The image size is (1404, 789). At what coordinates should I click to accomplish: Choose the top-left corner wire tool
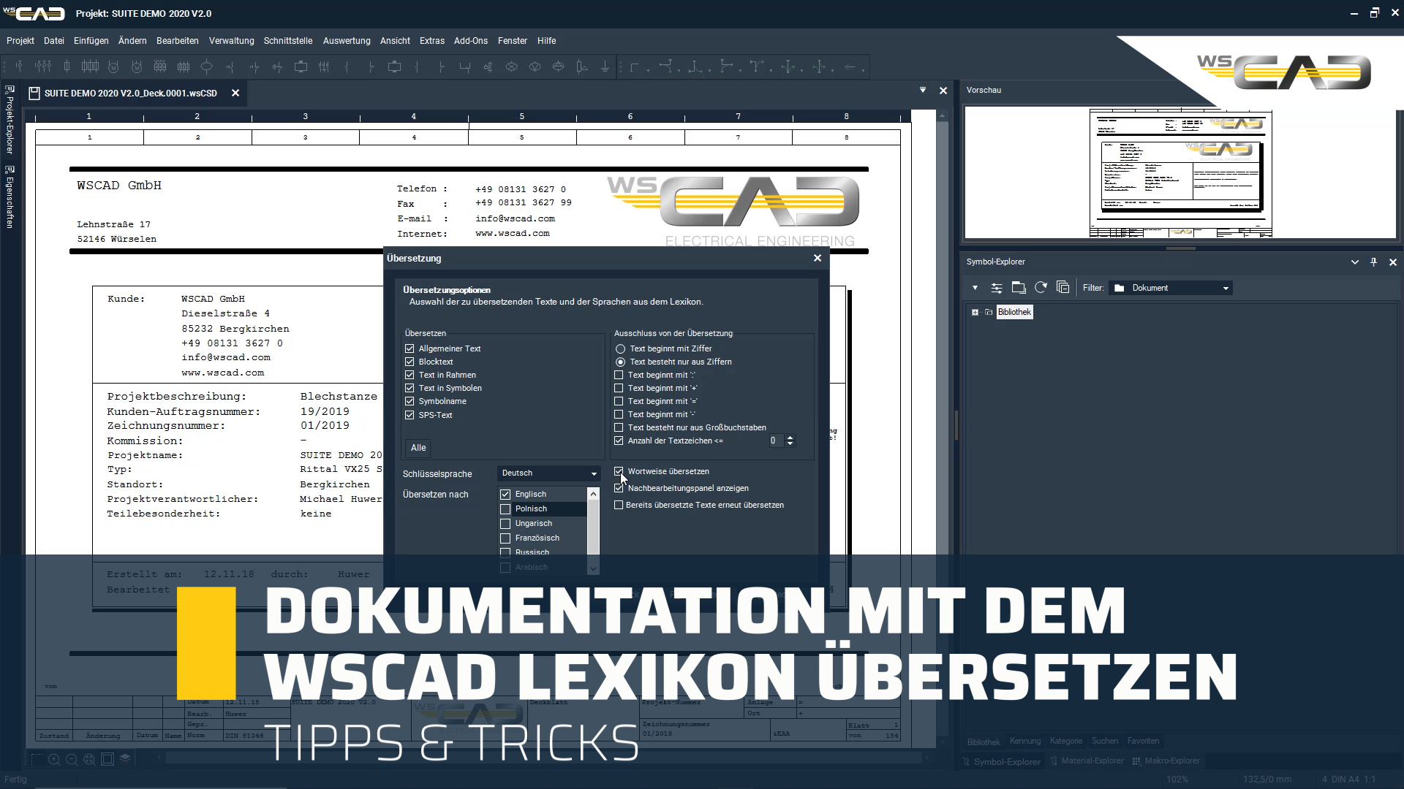point(635,67)
